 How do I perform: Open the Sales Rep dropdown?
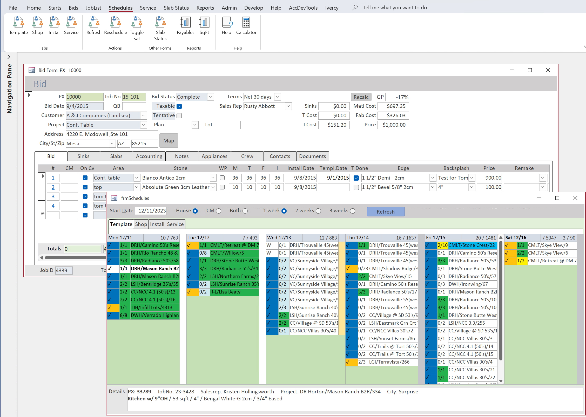288,106
